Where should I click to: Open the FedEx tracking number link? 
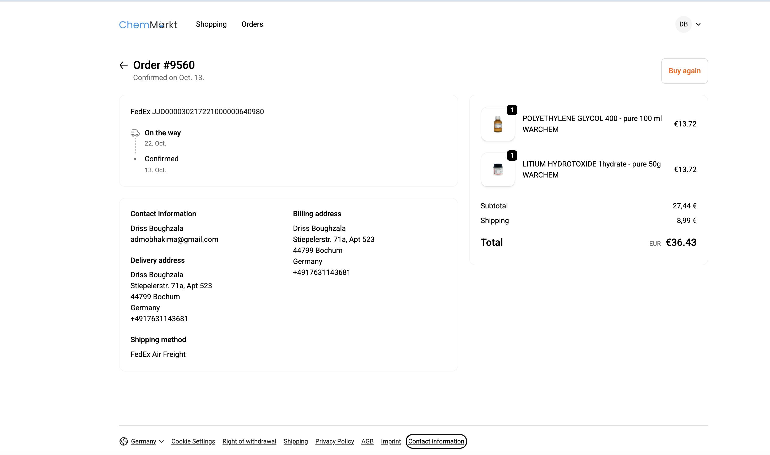[208, 112]
